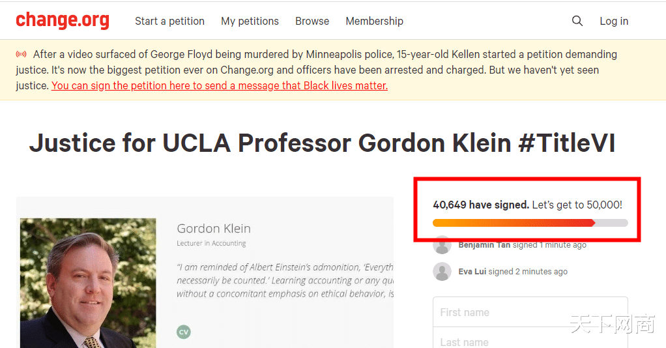Click the broadcast icon in banner
This screenshot has height=348, width=666.
22,54
